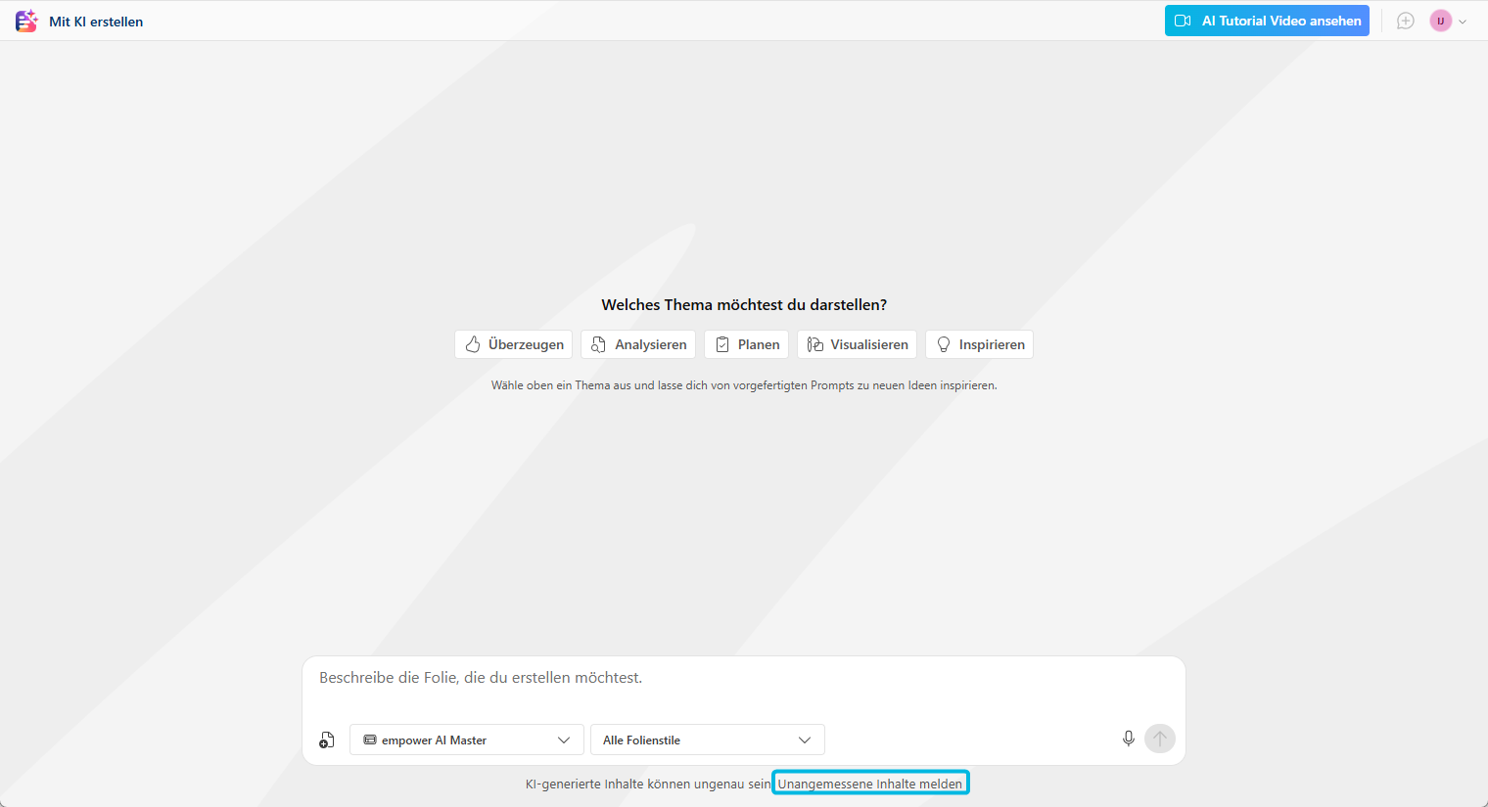Select the Visualisieren prompt theme

pos(858,344)
